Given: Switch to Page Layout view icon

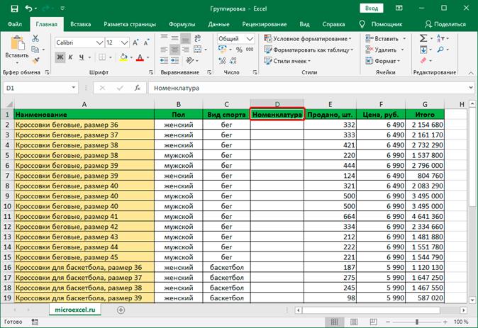Looking at the screenshot, I should [354, 322].
